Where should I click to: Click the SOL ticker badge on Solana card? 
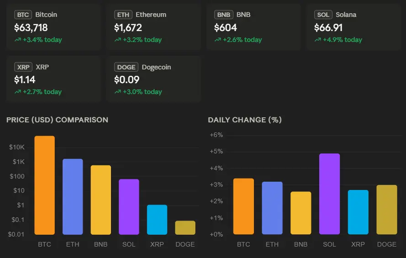click(x=323, y=15)
